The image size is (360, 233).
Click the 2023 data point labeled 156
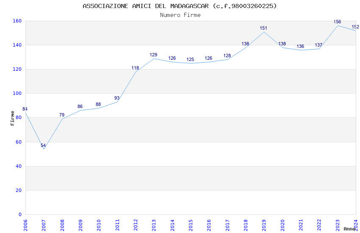[337, 22]
